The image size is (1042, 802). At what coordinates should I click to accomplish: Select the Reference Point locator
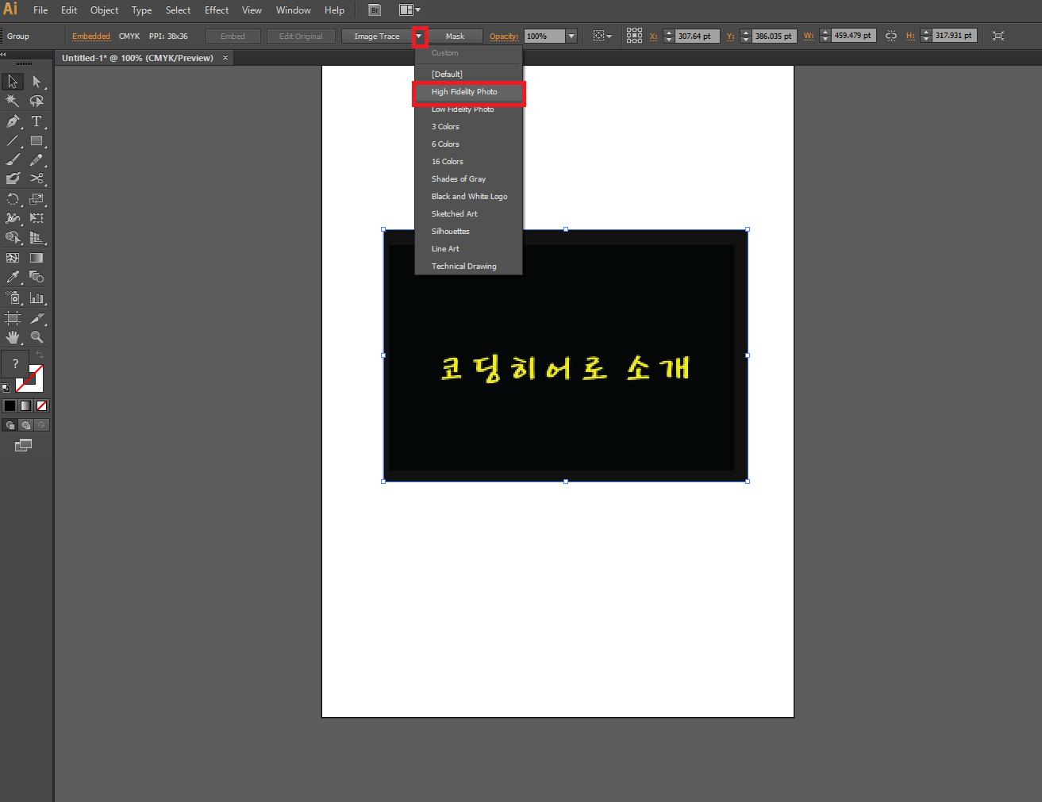(634, 36)
